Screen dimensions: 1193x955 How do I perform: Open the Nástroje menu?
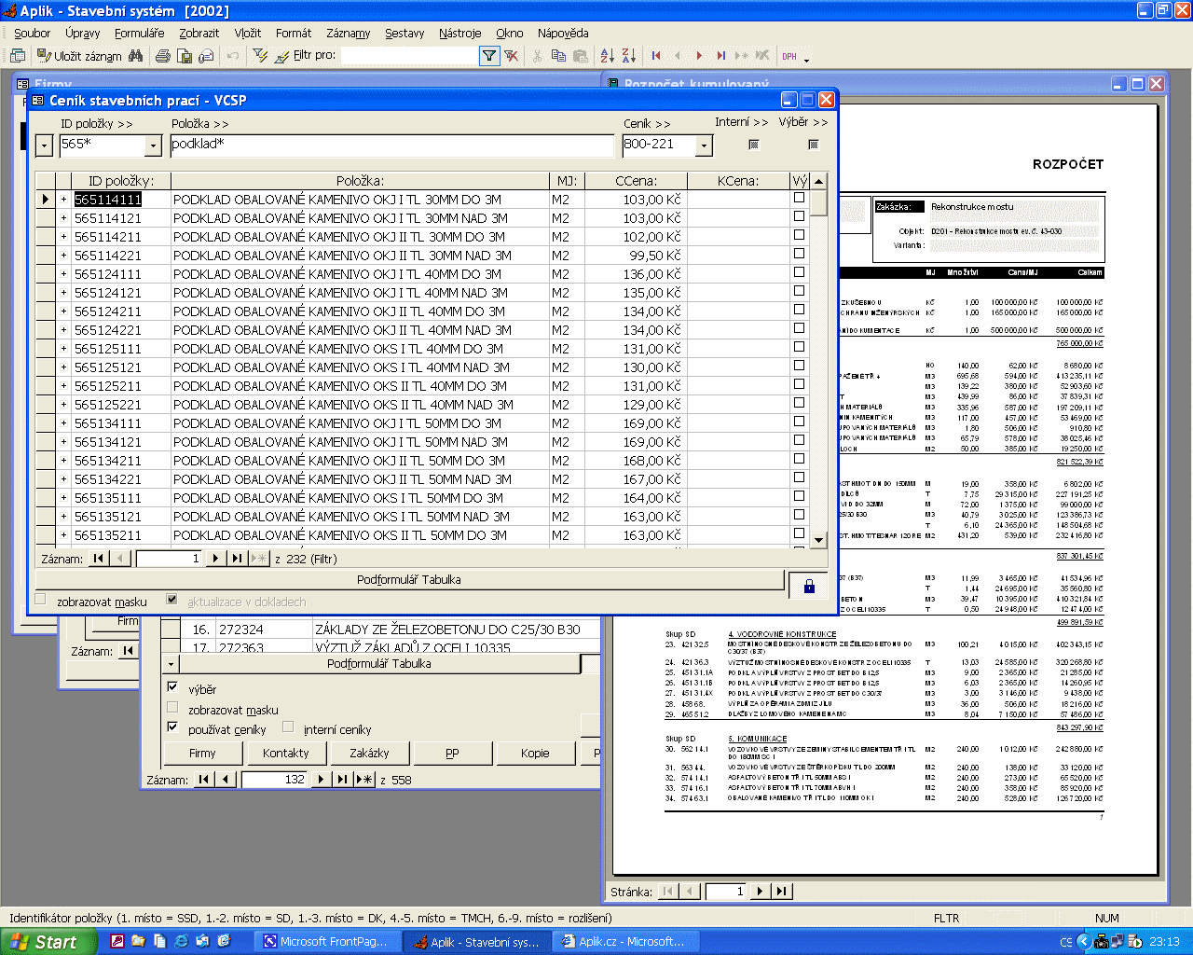(x=459, y=34)
